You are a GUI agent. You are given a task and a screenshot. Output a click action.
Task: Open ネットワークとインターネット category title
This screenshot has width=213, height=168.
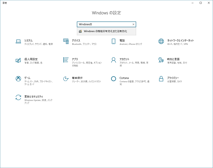click(181, 41)
